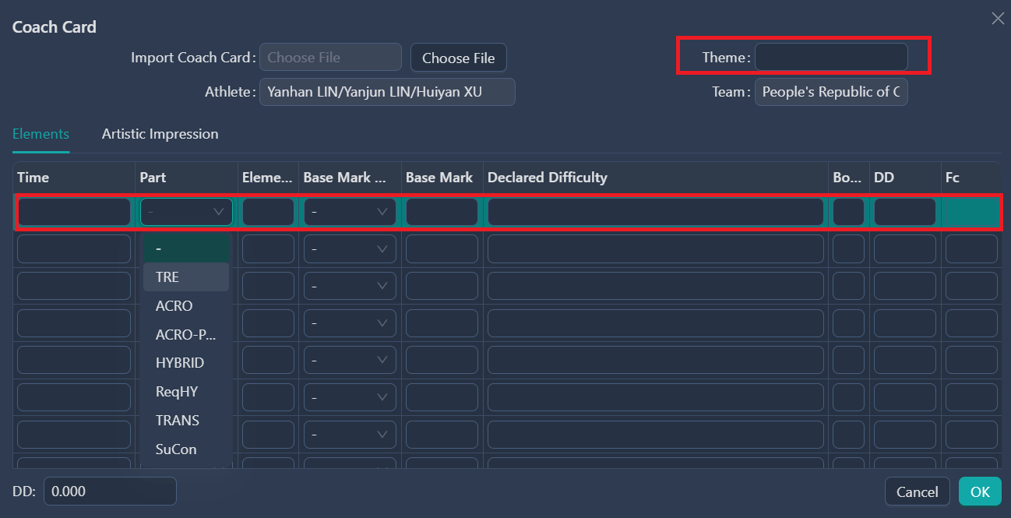
Task: Select ACRO from the Part dropdown
Action: point(186,305)
